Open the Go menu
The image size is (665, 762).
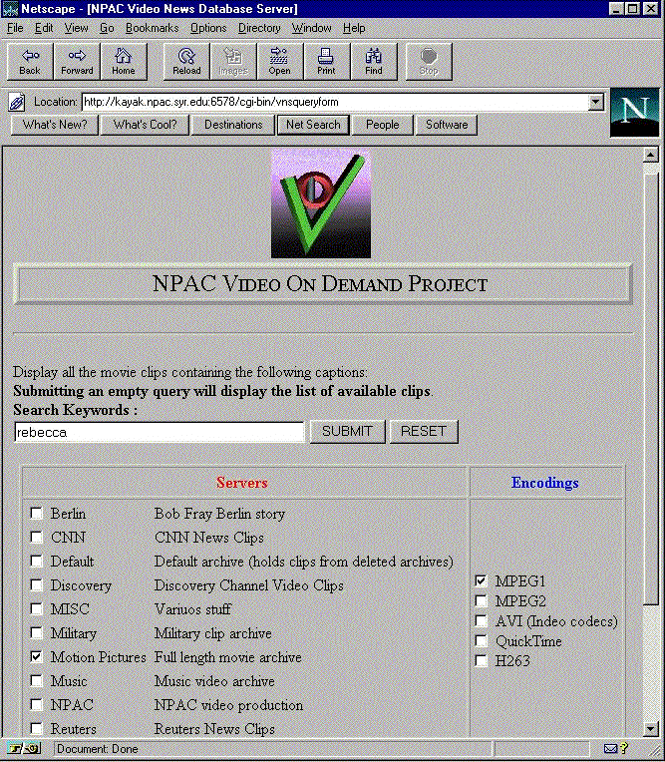[x=107, y=28]
